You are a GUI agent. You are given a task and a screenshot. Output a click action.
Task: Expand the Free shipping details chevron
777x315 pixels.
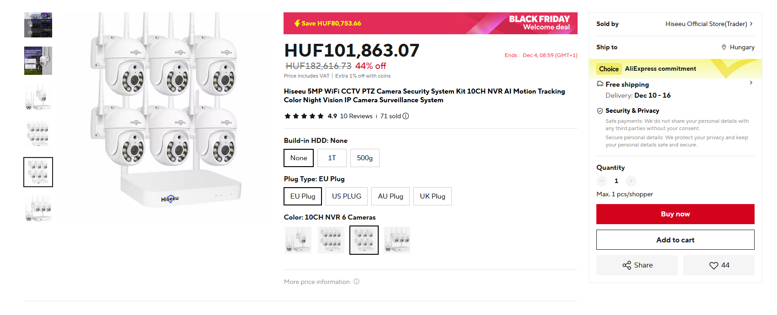(x=751, y=83)
